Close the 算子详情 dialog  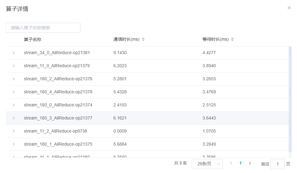click(289, 8)
